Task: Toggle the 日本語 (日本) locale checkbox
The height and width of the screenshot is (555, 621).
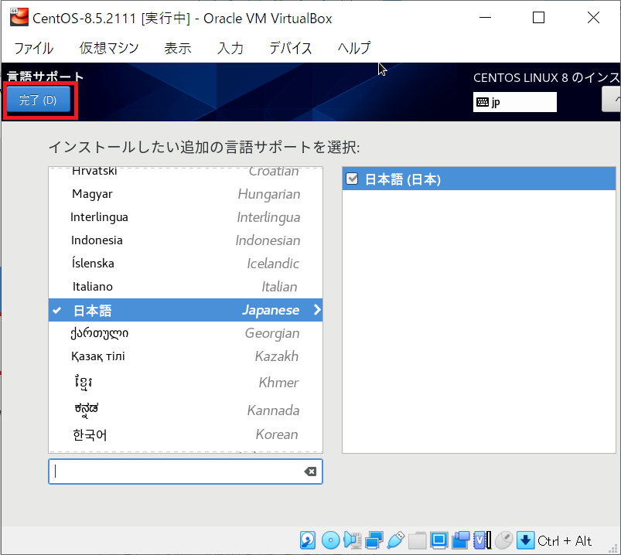Action: [x=352, y=179]
